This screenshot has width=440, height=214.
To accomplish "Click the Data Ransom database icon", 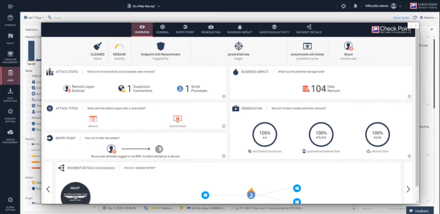I will tap(306, 89).
